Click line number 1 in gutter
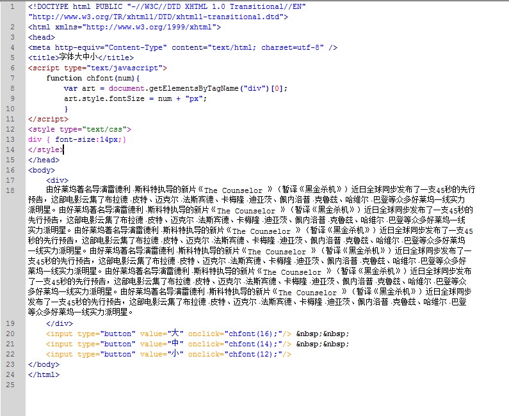 coord(12,6)
